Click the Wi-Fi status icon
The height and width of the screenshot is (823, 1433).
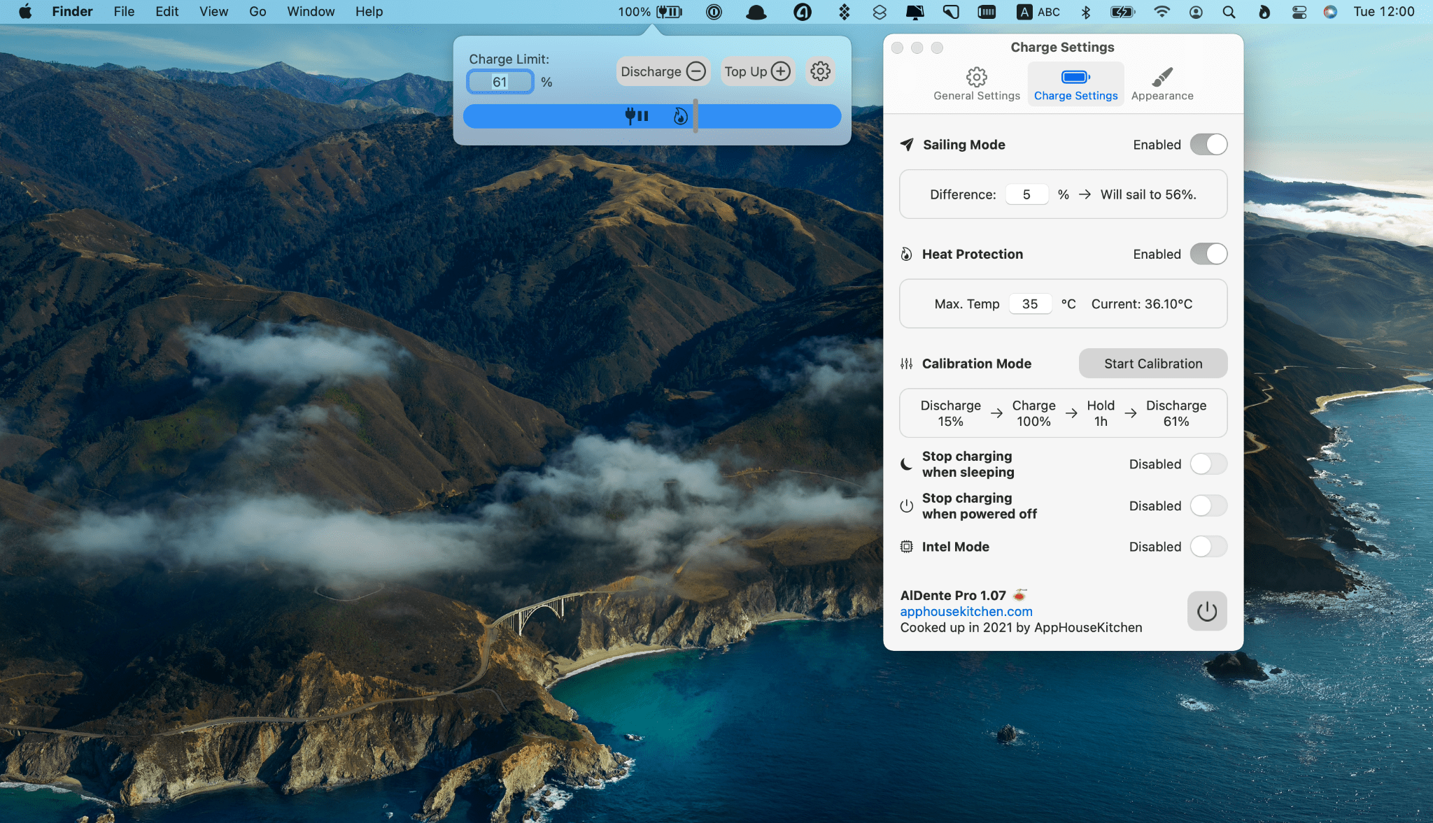[x=1162, y=12]
